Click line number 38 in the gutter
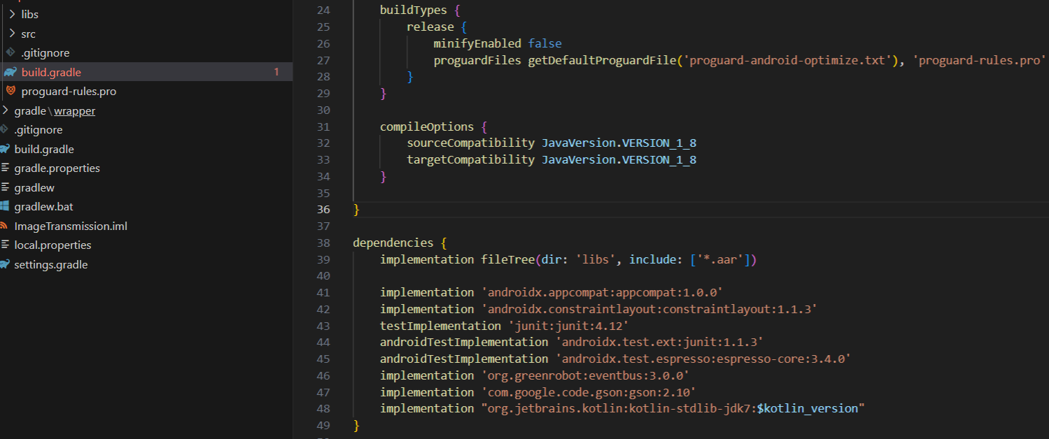 click(323, 243)
